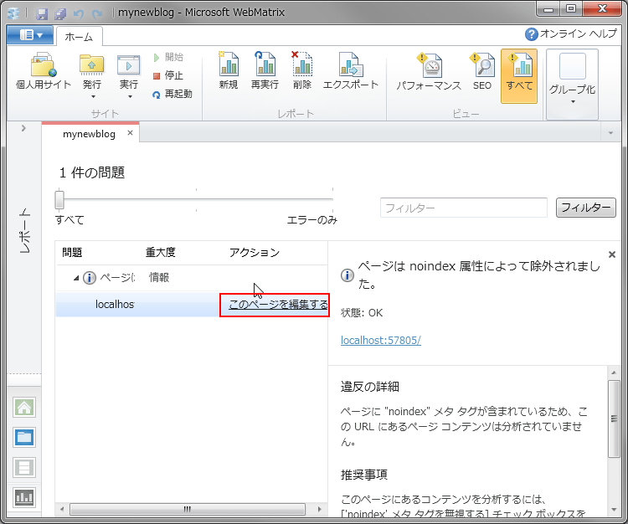The image size is (628, 524).
Task: Click the save all icon in title bar
Action: (x=60, y=14)
